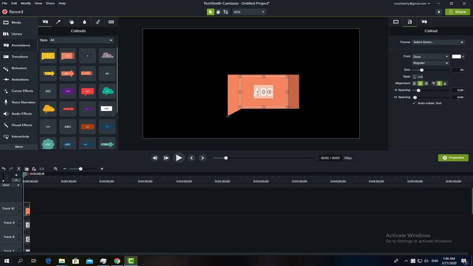Screen dimensions: 473x266
Task: Choose the yellow speech bubble callout
Action: coord(48,56)
